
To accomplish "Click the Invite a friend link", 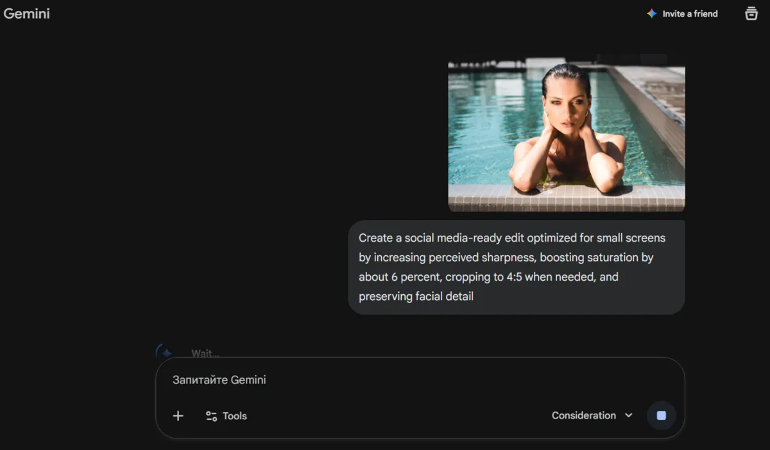I will pos(690,13).
